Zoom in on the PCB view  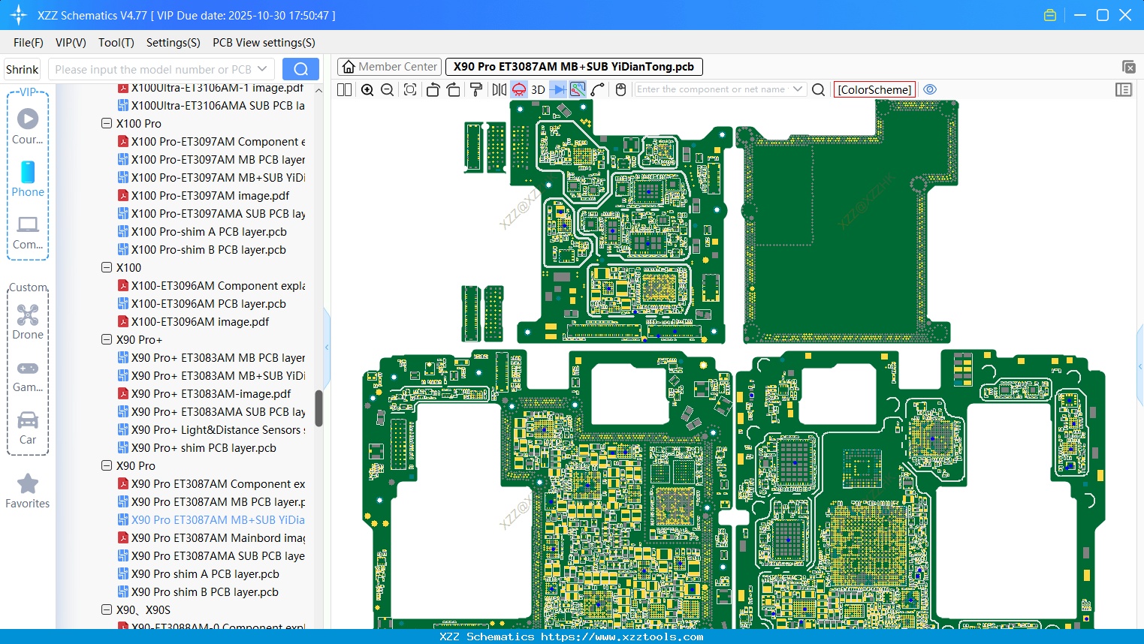367,89
